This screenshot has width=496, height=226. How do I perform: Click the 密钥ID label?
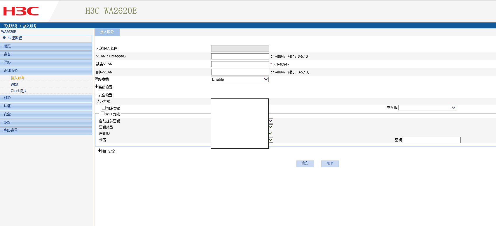click(x=104, y=133)
